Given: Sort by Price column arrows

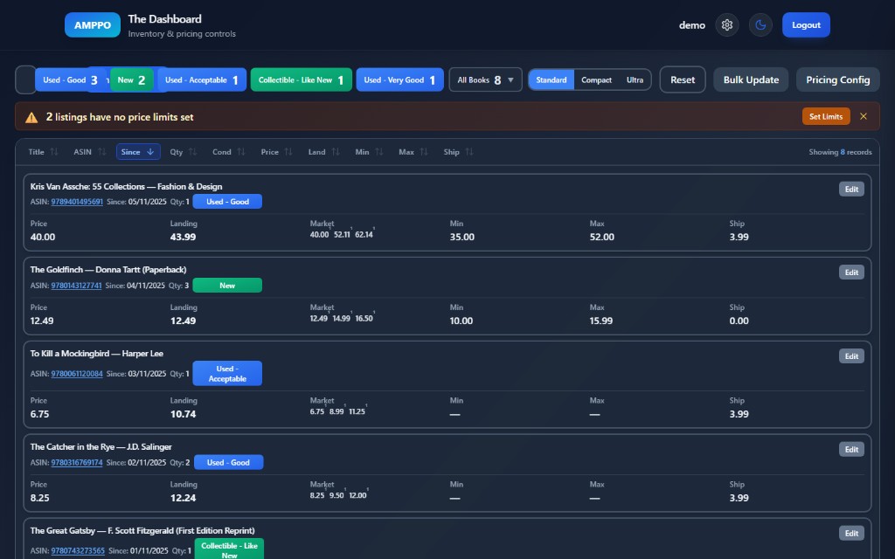Looking at the screenshot, I should 288,152.
